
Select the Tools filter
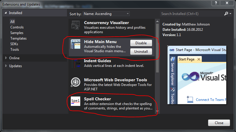14,49
